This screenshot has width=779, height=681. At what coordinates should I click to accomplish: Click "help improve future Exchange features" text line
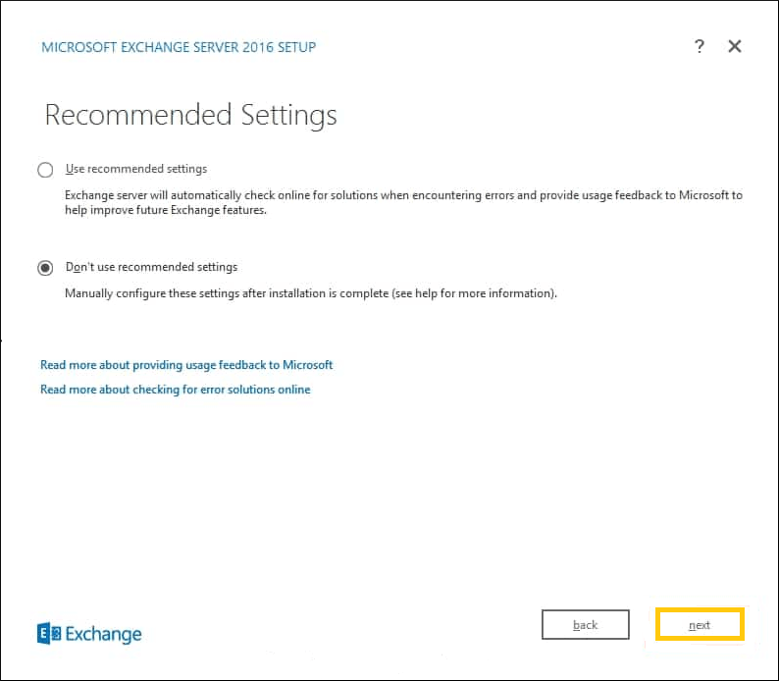(166, 210)
